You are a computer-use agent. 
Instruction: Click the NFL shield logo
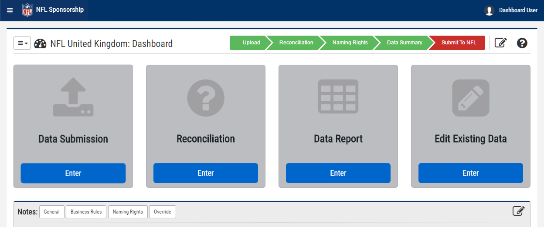[x=27, y=10]
